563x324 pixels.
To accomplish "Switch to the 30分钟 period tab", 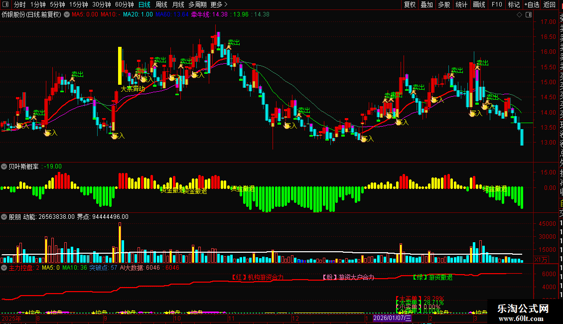I will (x=102, y=4).
